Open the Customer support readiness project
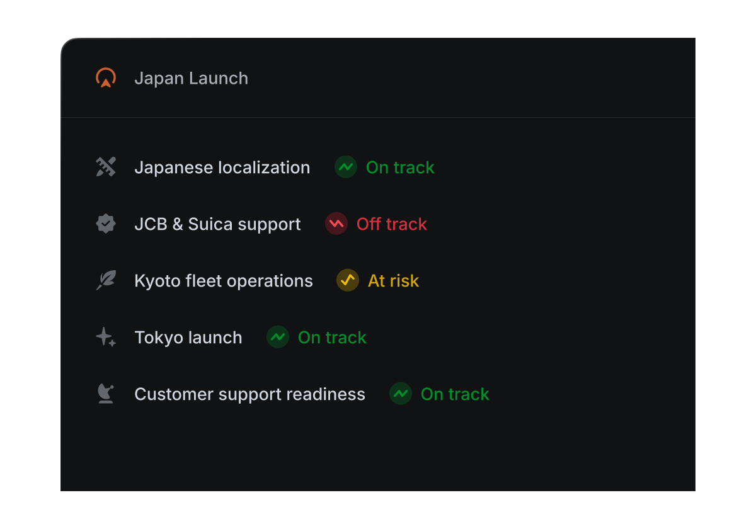 (x=249, y=394)
